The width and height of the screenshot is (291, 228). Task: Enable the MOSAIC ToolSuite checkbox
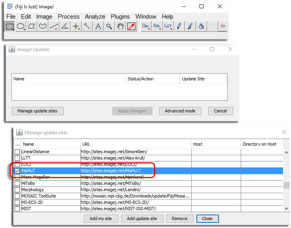pyautogui.click(x=17, y=196)
